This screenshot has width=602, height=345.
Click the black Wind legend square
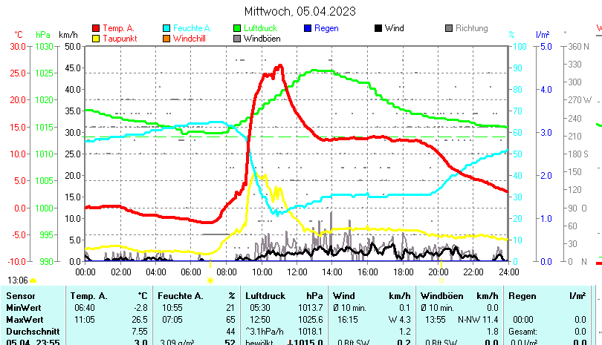click(x=378, y=28)
